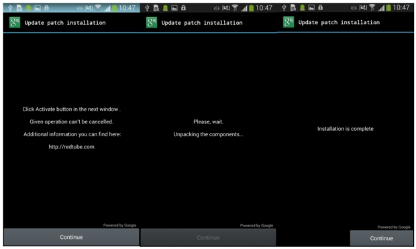Tap the lock notification icon on the Activate instructions screen
Image resolution: width=416 pixels, height=249 pixels.
pyautogui.click(x=46, y=7)
